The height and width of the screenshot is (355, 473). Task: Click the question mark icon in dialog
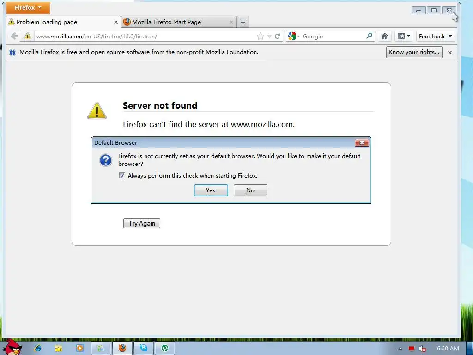(x=106, y=160)
